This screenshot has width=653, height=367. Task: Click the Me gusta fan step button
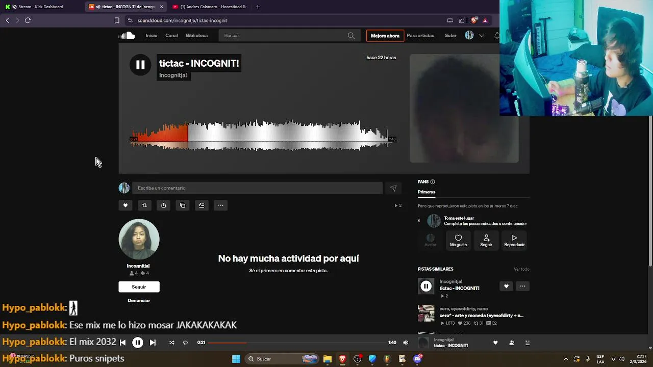[x=458, y=240]
